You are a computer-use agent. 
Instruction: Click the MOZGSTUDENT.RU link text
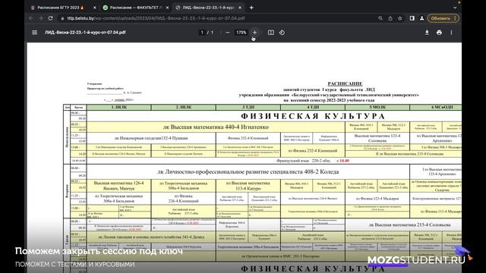(x=416, y=260)
